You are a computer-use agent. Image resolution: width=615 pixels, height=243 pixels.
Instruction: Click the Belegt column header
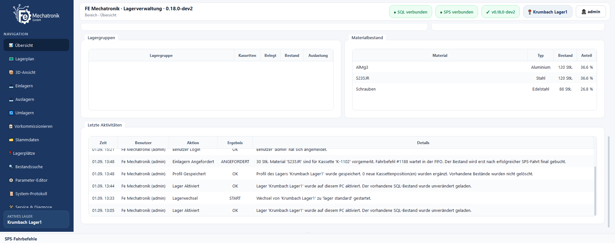click(x=270, y=56)
